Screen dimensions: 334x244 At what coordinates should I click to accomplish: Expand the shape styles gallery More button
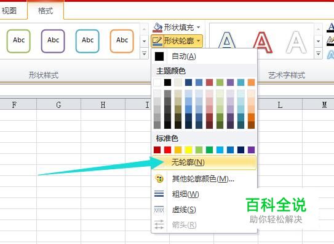pyautogui.click(x=144, y=53)
